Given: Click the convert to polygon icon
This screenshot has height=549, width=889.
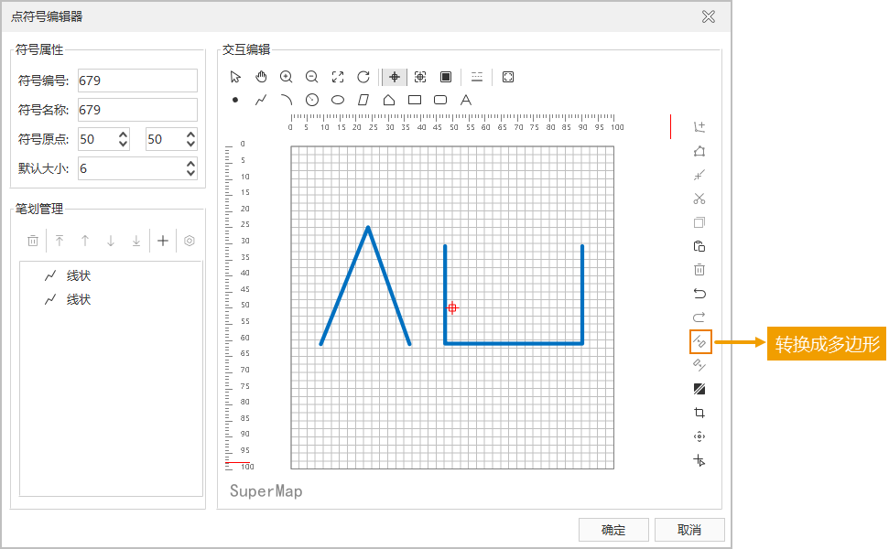Looking at the screenshot, I should coord(699,342).
